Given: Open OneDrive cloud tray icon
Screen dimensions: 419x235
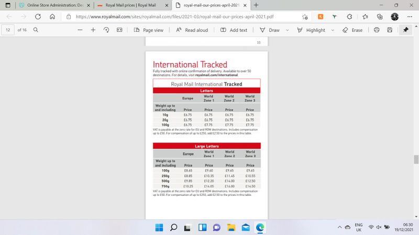Looking at the screenshot, I should click(347, 227).
